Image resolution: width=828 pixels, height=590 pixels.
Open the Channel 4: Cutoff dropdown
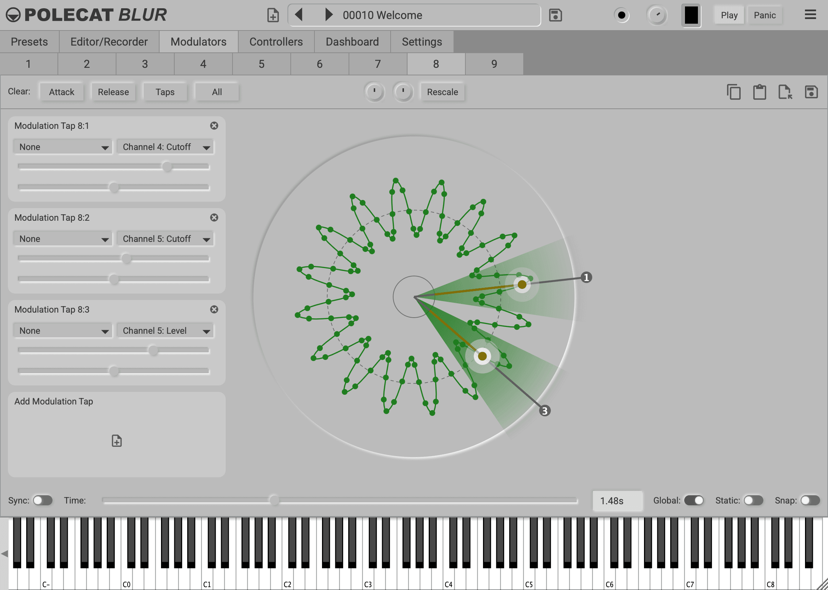[x=166, y=147]
